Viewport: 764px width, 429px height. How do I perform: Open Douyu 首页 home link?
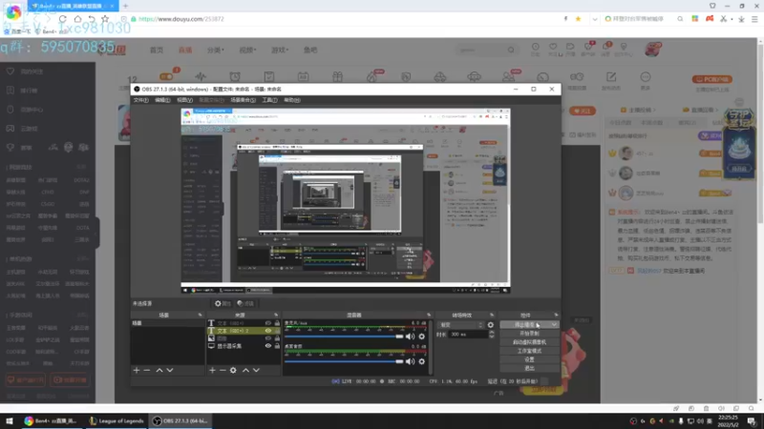157,51
